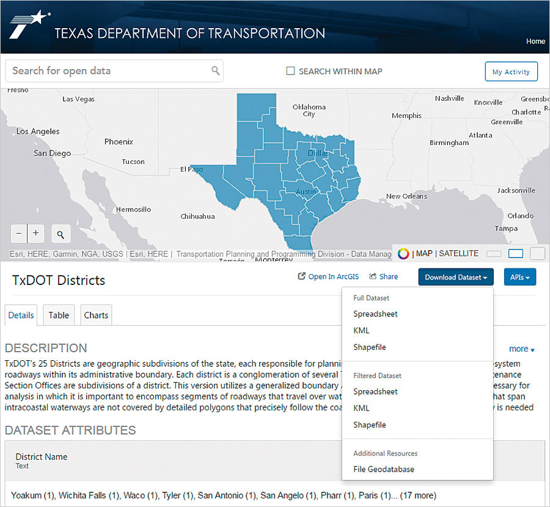The width and height of the screenshot is (550, 507).
Task: Switch to the Table tab
Action: point(58,315)
